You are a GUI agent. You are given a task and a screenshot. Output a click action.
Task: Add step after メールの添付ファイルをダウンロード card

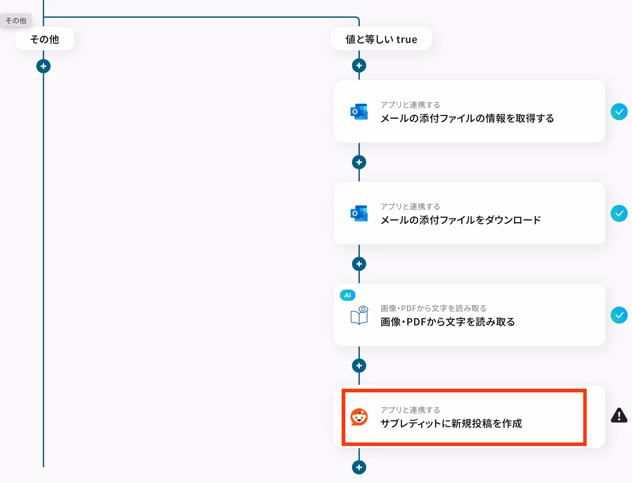[x=359, y=264]
